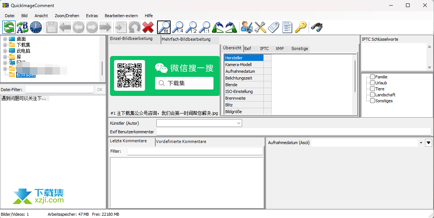The width and height of the screenshot is (434, 218).
Task: Open the Hilfe menu
Action: [149, 16]
